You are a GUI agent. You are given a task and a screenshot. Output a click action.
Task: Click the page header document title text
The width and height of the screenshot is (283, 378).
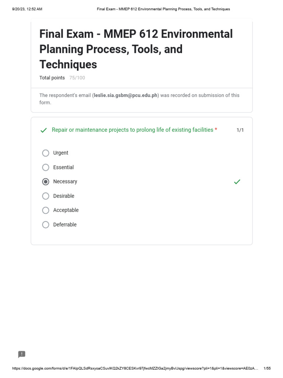click(x=163, y=9)
